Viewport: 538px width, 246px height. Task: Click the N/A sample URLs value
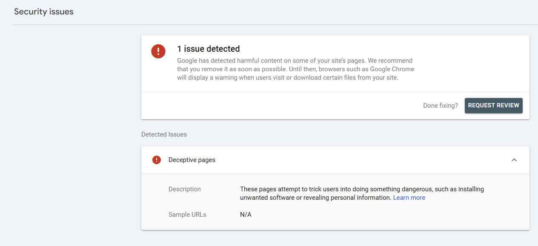(x=246, y=215)
